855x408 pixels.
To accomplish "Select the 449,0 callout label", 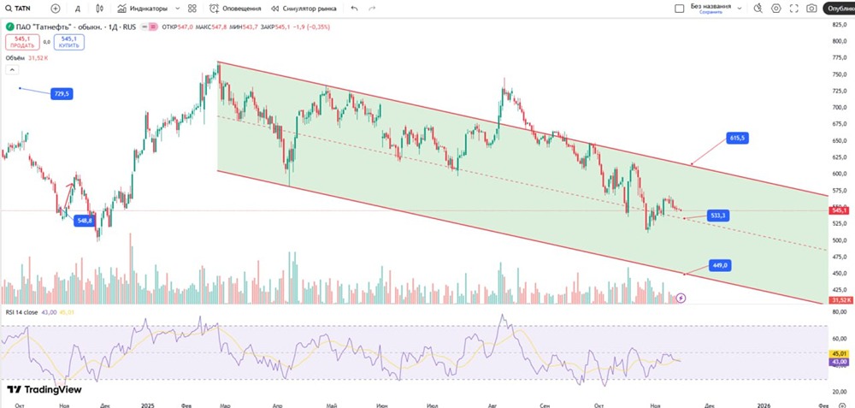I will (x=720, y=266).
